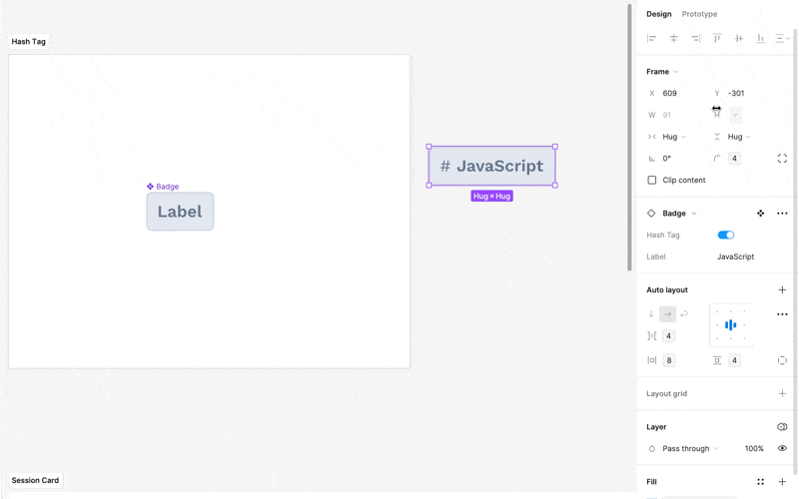Click the Auto layout section title
Viewport: 799px width, 499px height.
coord(667,289)
